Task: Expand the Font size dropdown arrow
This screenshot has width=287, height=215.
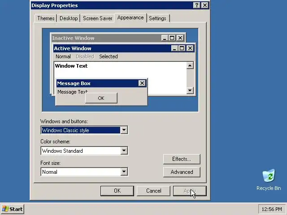Action: point(124,172)
